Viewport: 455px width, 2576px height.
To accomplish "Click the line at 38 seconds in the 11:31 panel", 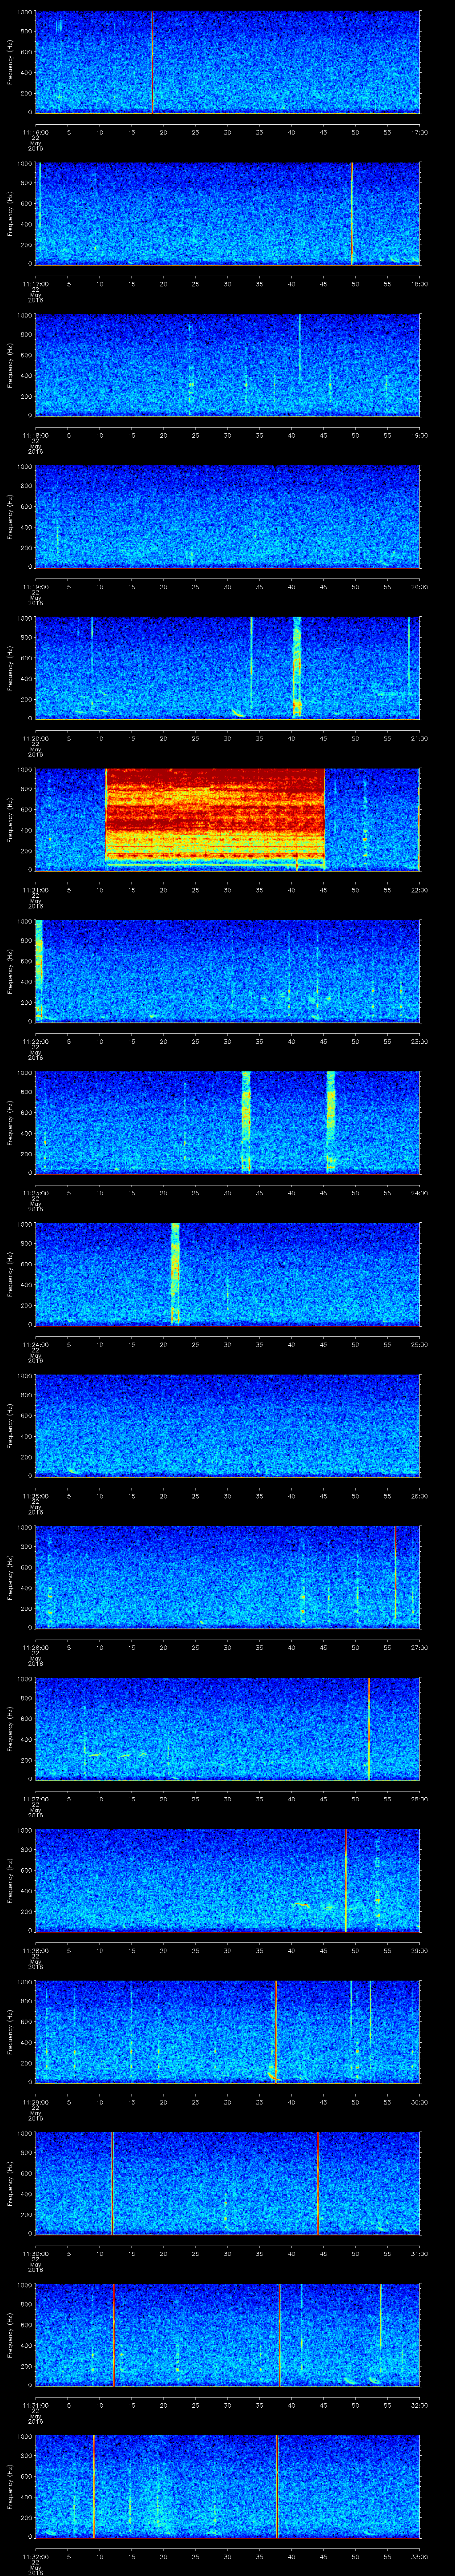I will 280,2334.
